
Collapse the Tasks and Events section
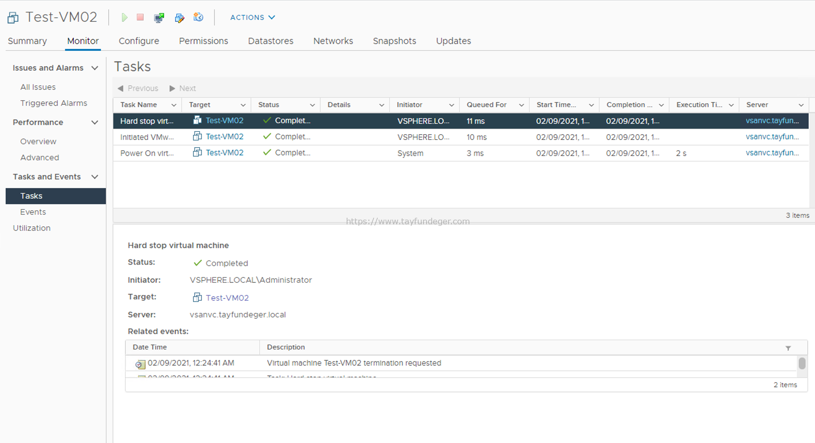(95, 177)
